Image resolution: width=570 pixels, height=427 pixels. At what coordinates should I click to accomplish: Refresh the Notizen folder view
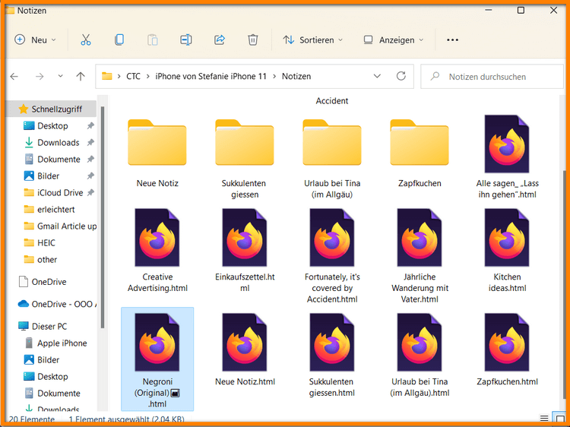401,76
